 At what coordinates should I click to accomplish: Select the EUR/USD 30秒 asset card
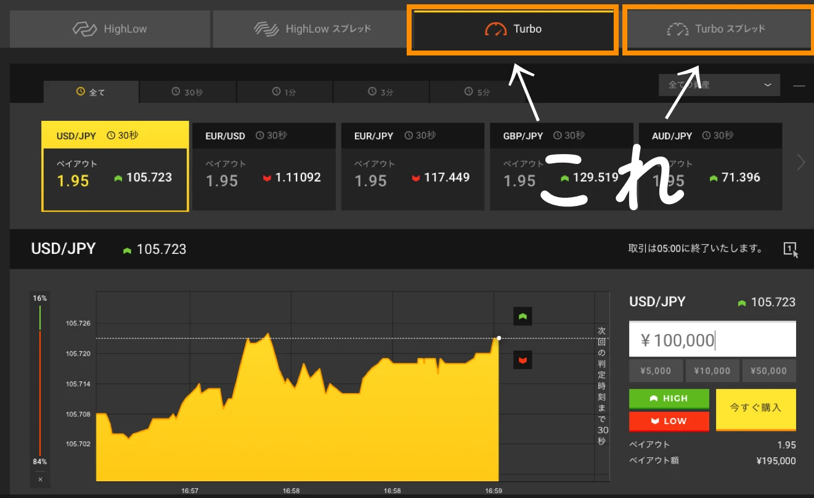tap(263, 167)
